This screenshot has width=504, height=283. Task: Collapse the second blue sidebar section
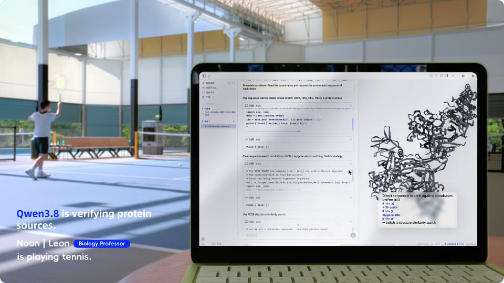pyautogui.click(x=206, y=122)
